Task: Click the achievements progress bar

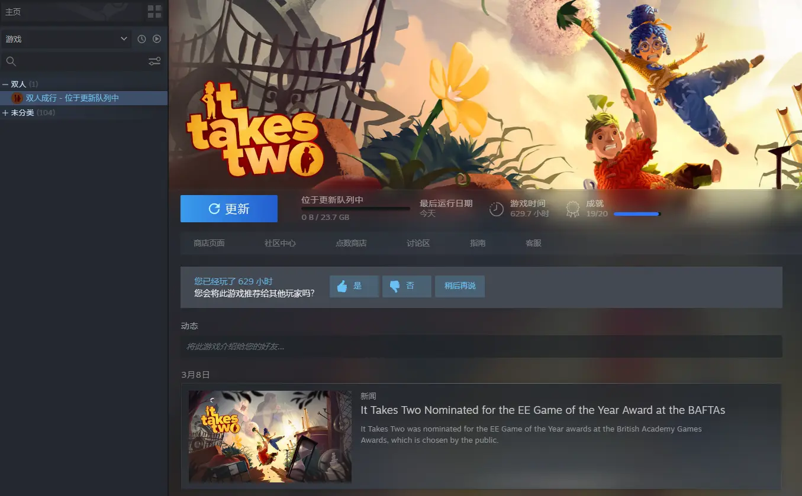Action: pyautogui.click(x=637, y=214)
